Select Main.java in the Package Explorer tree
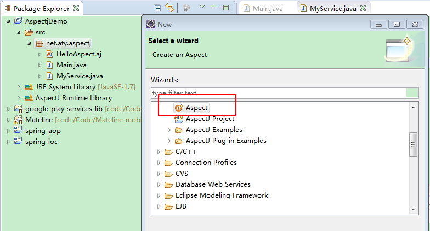The image size is (430, 231). 71,65
